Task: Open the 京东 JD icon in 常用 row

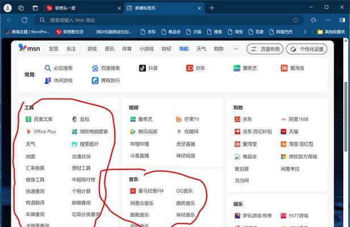Action: pos(189,68)
